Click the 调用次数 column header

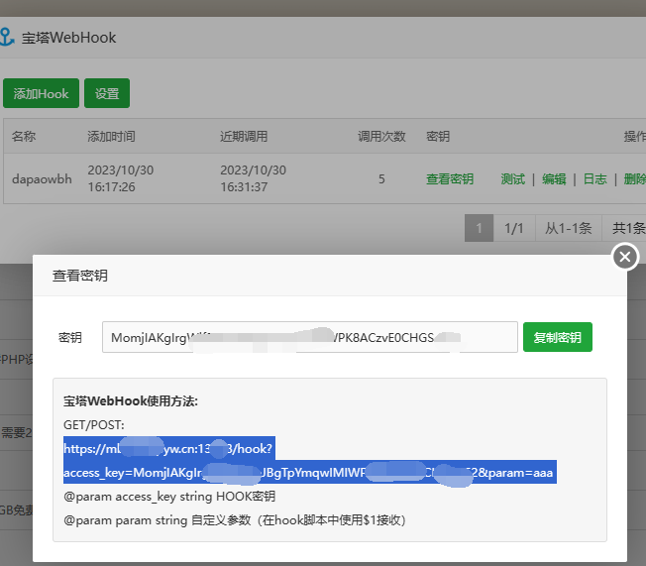tap(381, 136)
